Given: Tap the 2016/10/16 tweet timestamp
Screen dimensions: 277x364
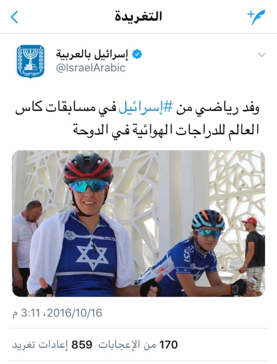Looking at the screenshot, I should (74, 313).
